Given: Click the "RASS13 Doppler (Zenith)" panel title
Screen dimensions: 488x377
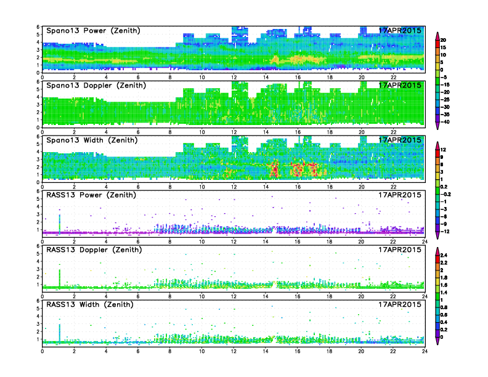Looking at the screenshot, I should [94, 249].
